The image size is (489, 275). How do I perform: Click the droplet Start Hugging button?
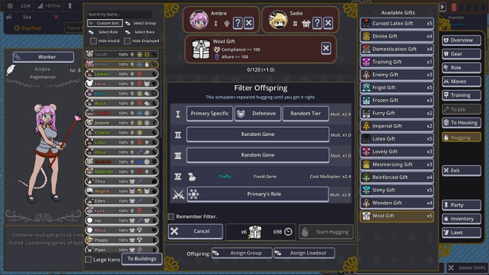coord(326,232)
